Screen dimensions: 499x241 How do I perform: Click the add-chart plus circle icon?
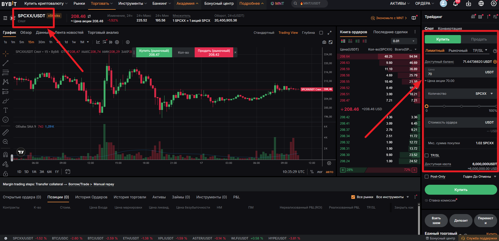pos(128,42)
